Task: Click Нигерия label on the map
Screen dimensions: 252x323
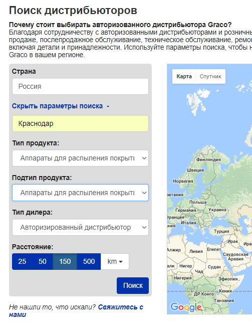Action: (x=182, y=278)
